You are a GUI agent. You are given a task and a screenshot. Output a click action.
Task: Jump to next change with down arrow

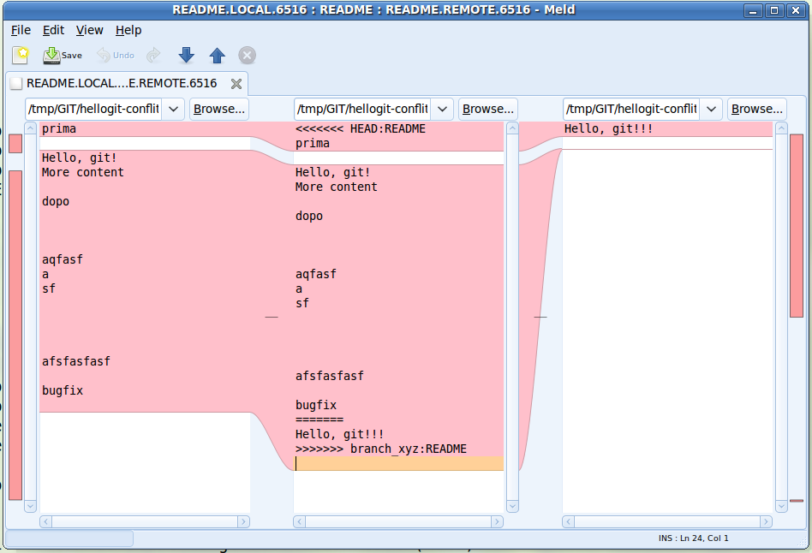(186, 56)
